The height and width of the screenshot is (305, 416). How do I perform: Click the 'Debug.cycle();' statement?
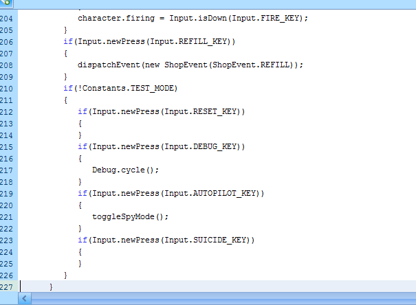pos(126,170)
